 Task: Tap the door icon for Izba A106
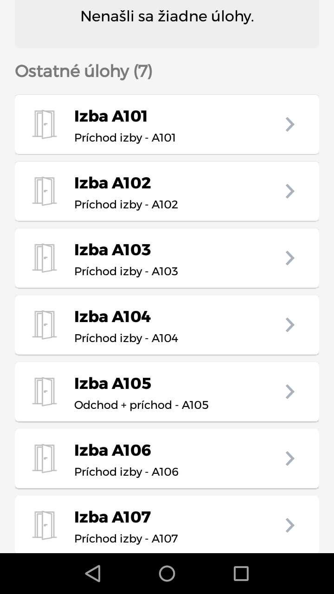[45, 458]
